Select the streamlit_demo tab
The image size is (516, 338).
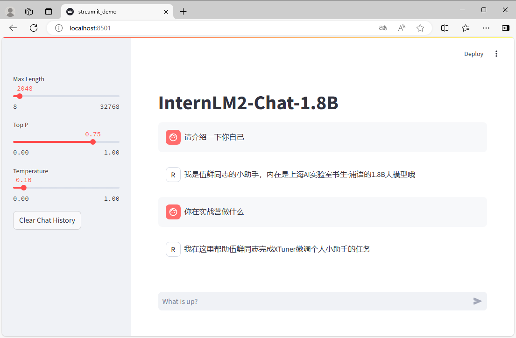coord(117,12)
